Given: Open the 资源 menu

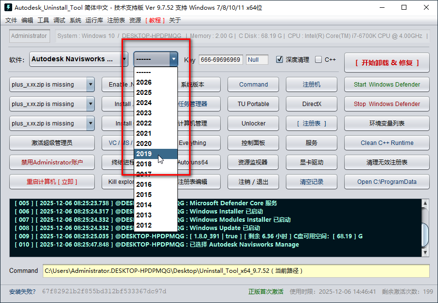Looking at the screenshot, I should pos(135,20).
